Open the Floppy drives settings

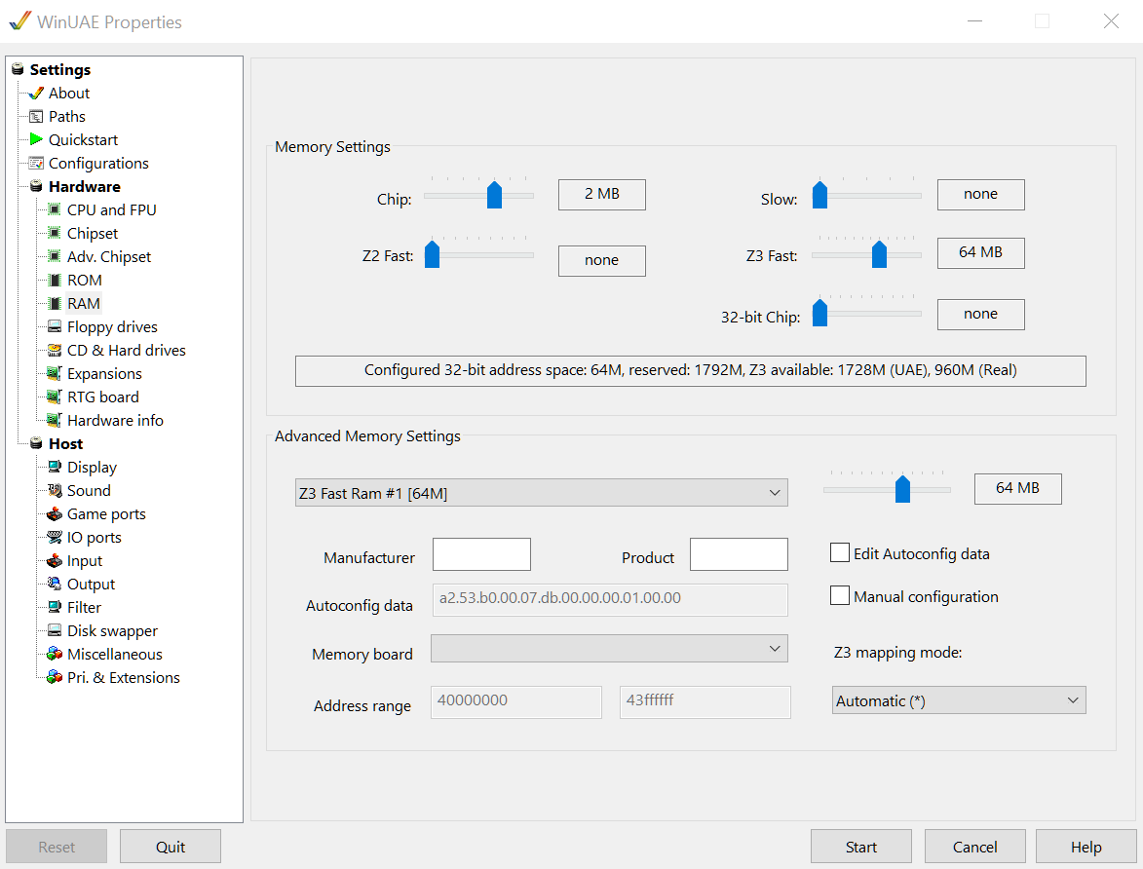pyautogui.click(x=112, y=326)
